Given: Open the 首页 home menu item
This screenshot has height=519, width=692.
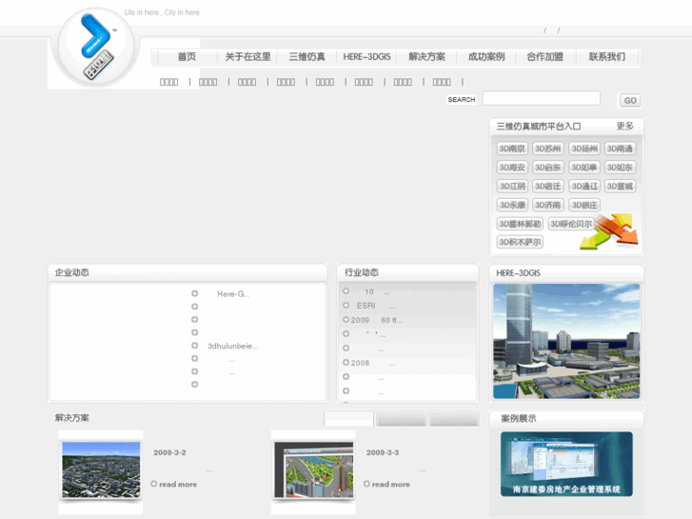Looking at the screenshot, I should click(x=187, y=57).
